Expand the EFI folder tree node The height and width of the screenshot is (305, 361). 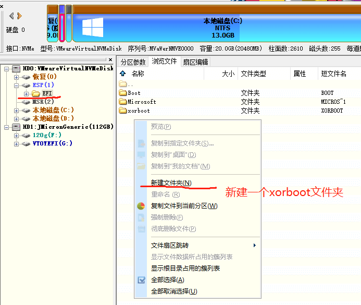click(26, 93)
